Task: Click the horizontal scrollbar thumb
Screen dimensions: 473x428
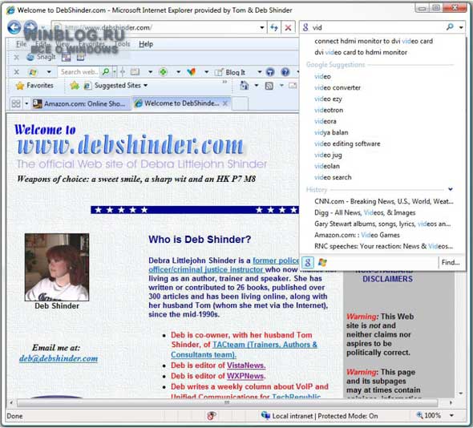Action: click(227, 402)
